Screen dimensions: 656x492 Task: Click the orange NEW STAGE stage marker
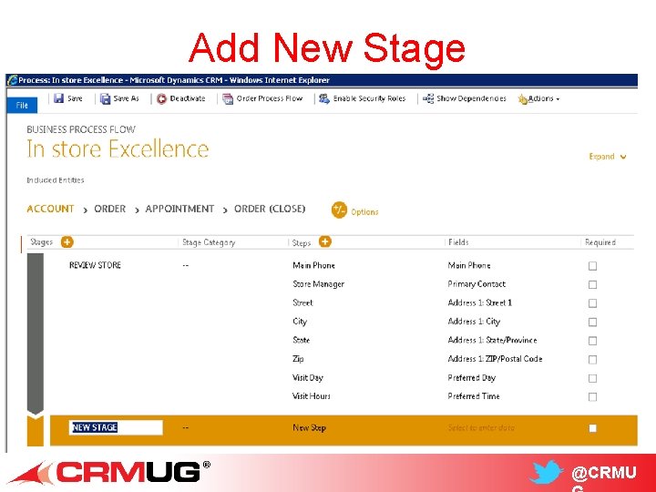pos(36,430)
